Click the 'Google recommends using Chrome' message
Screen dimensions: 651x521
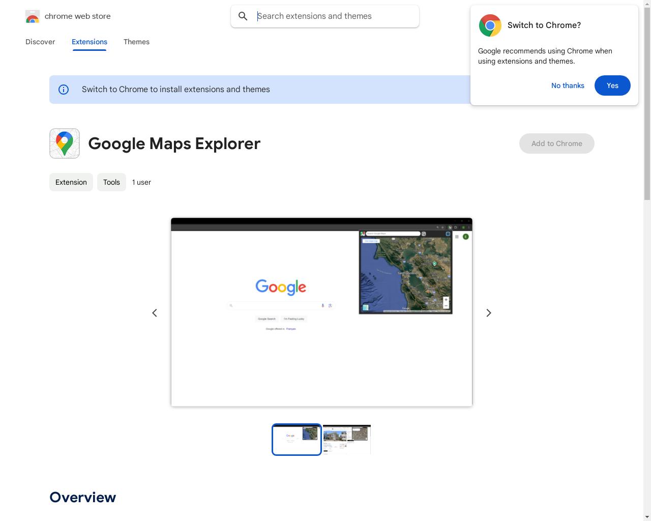(545, 56)
